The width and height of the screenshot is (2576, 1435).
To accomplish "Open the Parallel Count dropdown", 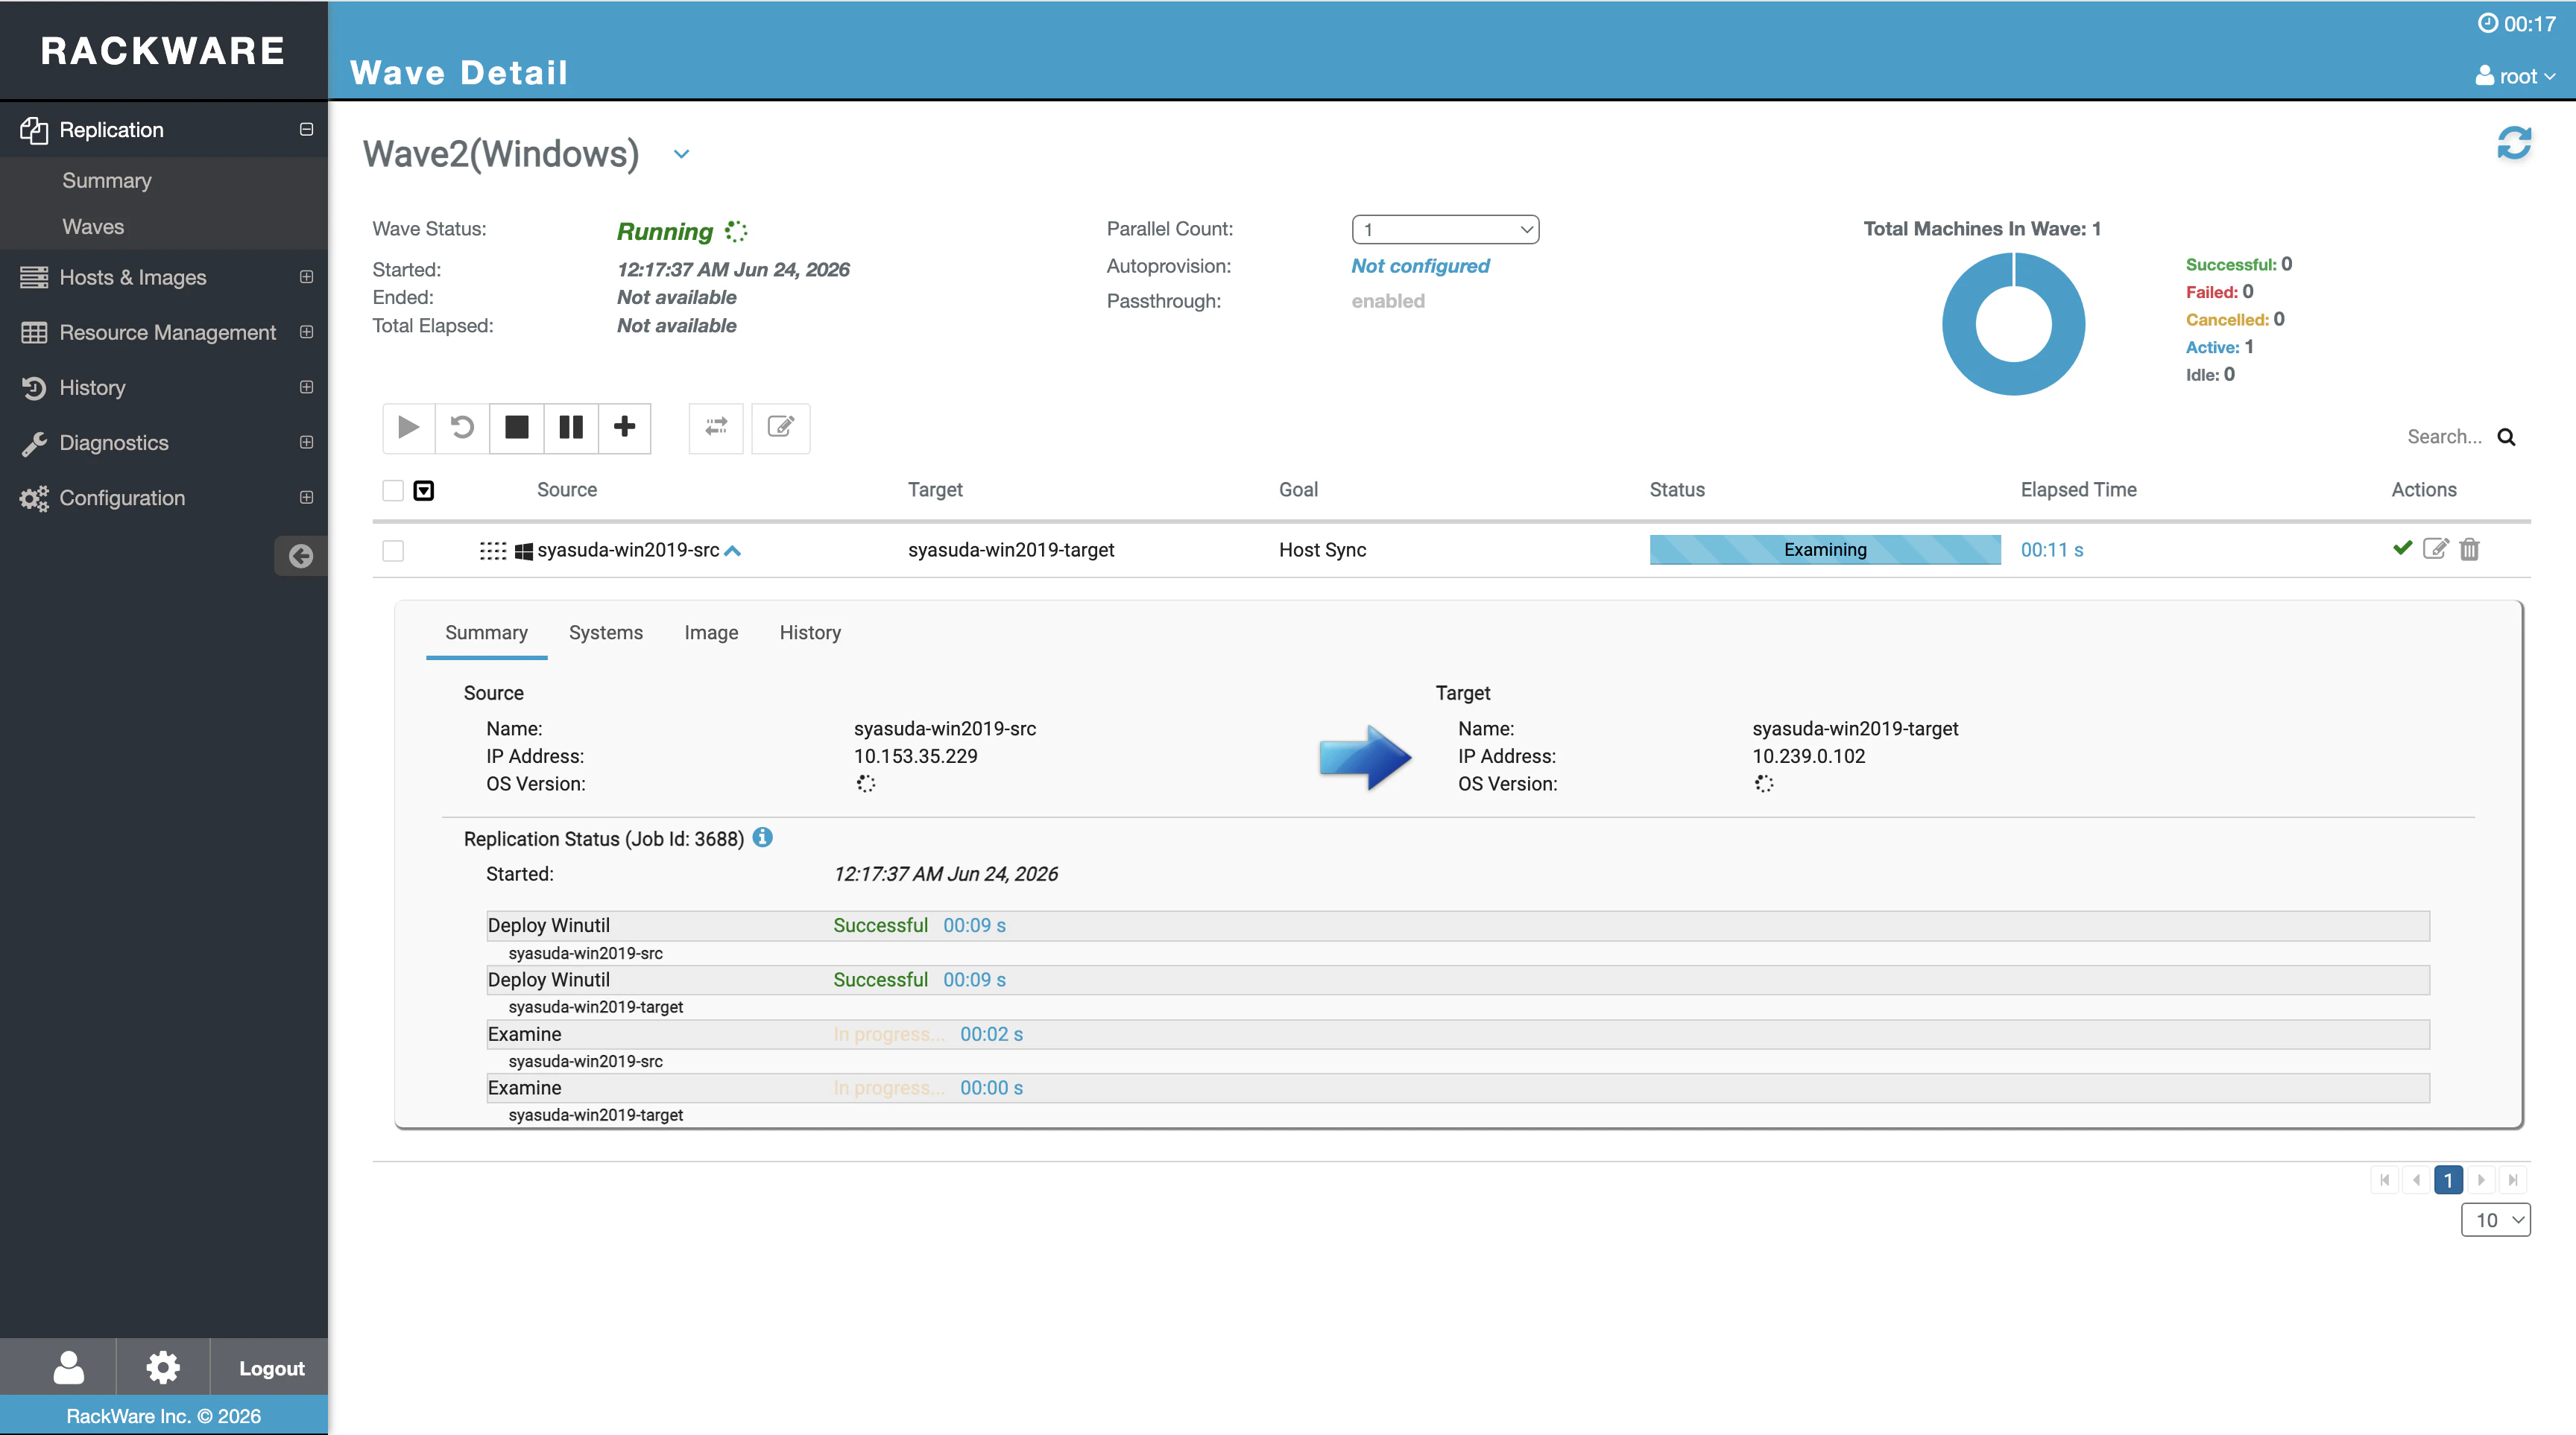I will [x=1445, y=229].
